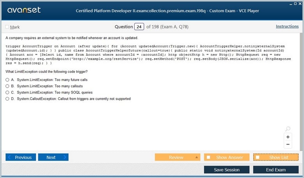Enable the Show List checkbox
This screenshot has width=304, height=178.
(258, 157)
